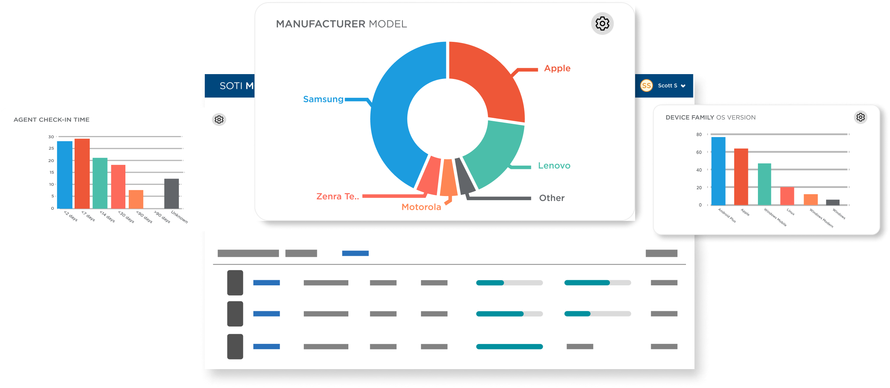Open the second row blue device link

(266, 314)
